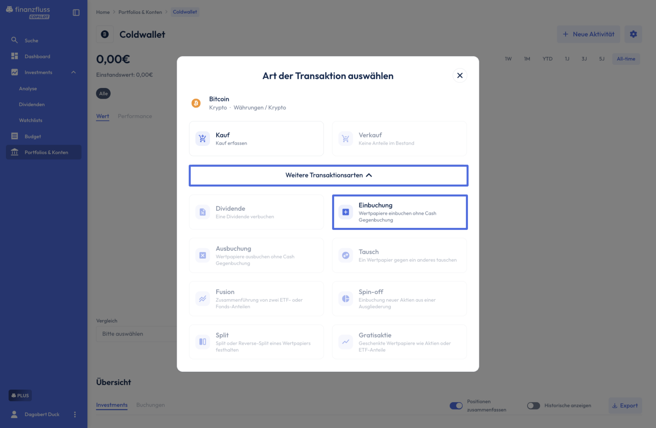This screenshot has width=656, height=428.
Task: Select the Alle filter chip
Action: pos(103,94)
